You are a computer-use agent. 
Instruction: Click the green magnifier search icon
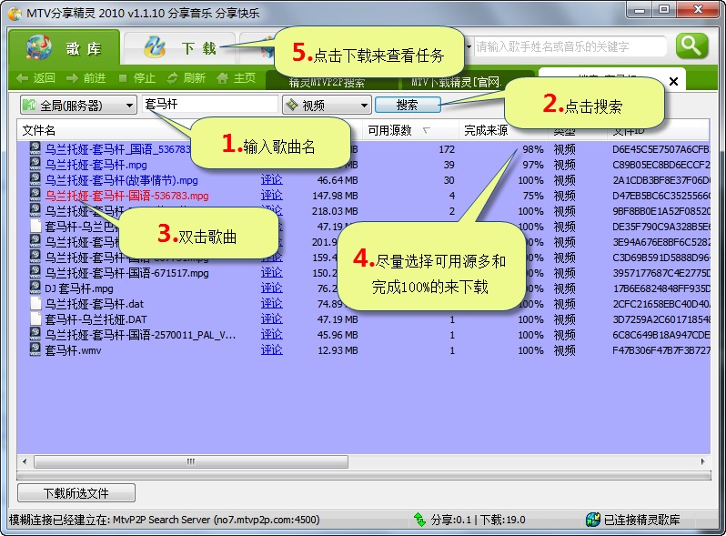coord(691,46)
